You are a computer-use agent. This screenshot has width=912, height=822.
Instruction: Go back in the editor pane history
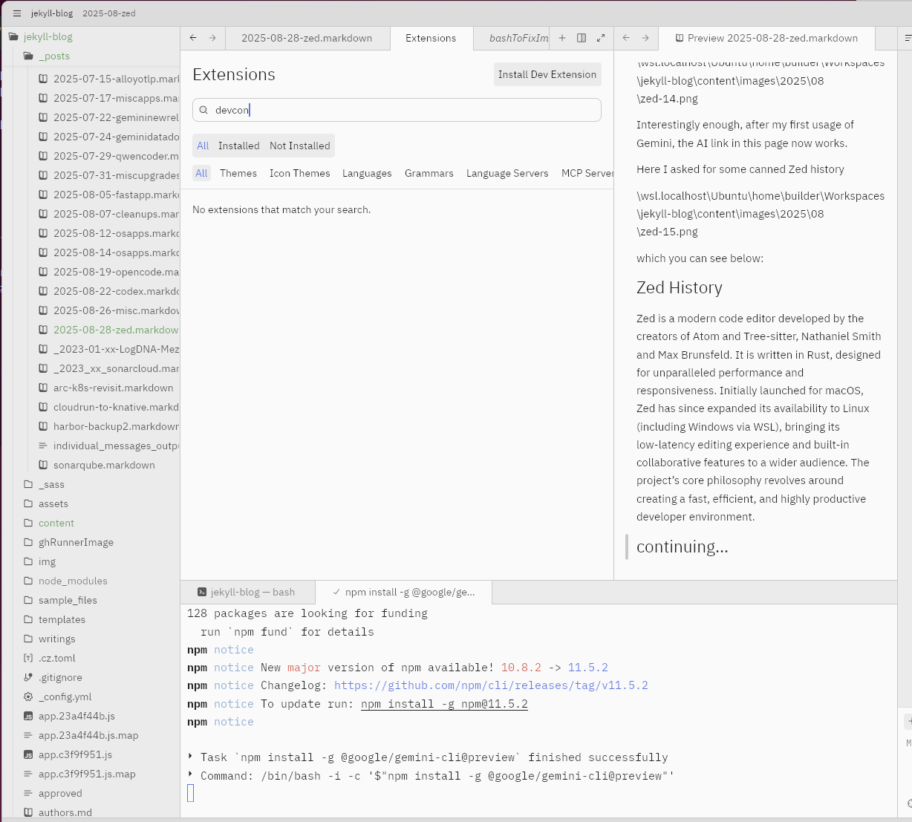tap(193, 38)
